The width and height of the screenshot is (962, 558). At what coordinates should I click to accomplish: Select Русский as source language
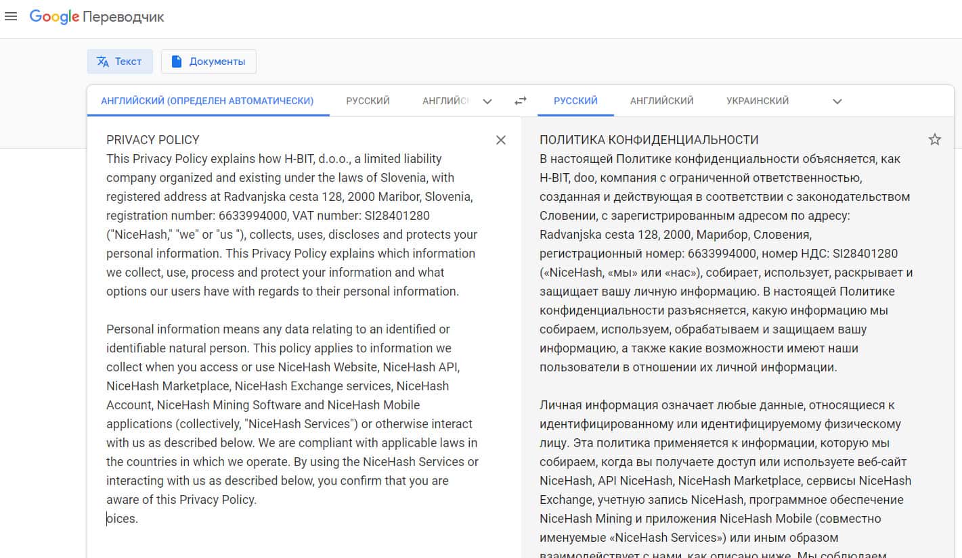coord(368,101)
